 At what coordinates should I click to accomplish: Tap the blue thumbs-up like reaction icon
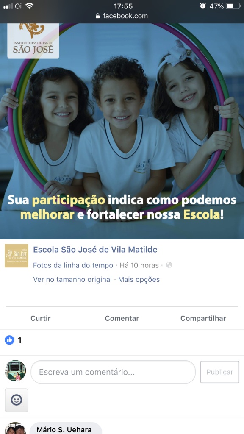click(x=9, y=340)
